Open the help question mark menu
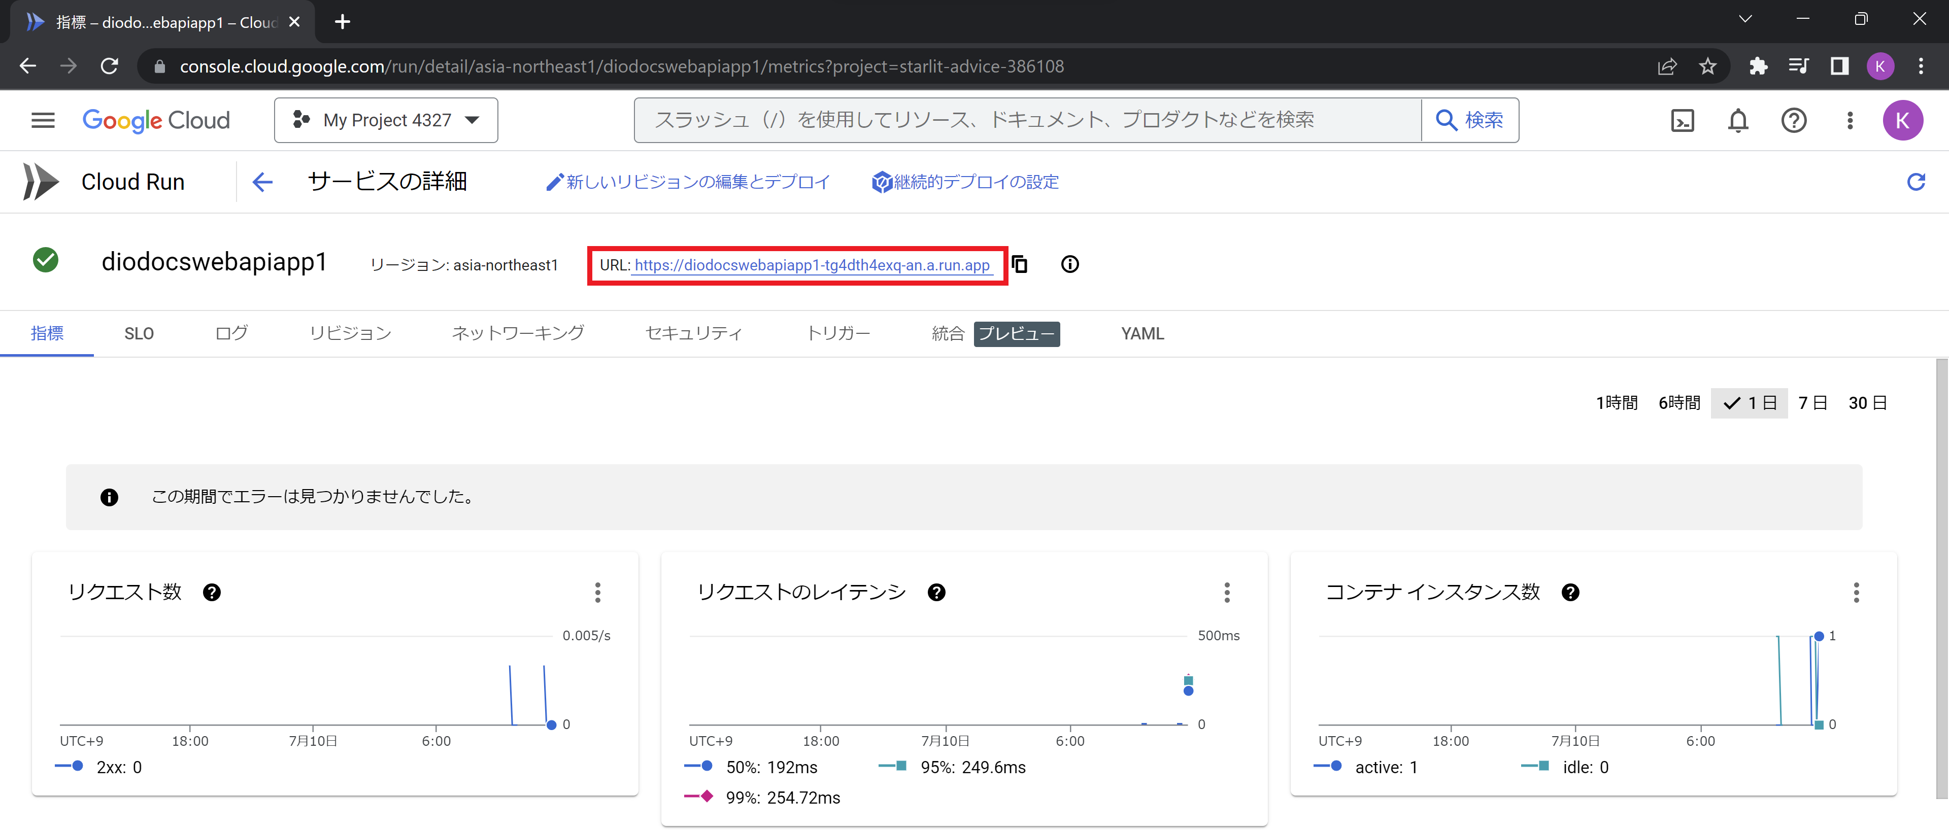The height and width of the screenshot is (830, 1949). (x=1794, y=120)
